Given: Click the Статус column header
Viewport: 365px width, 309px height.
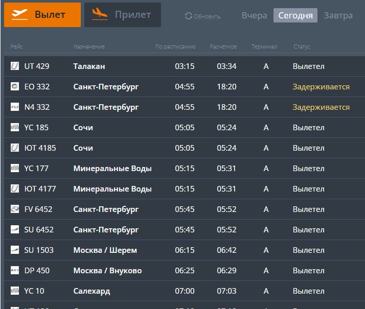Looking at the screenshot, I should [302, 47].
